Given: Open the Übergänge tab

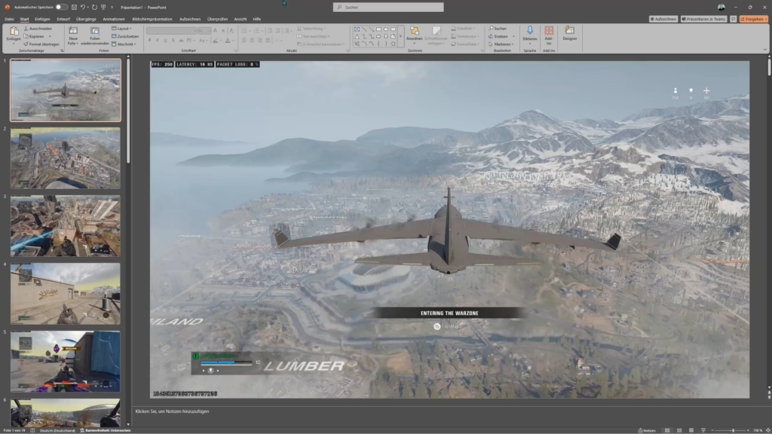Looking at the screenshot, I should coord(86,19).
